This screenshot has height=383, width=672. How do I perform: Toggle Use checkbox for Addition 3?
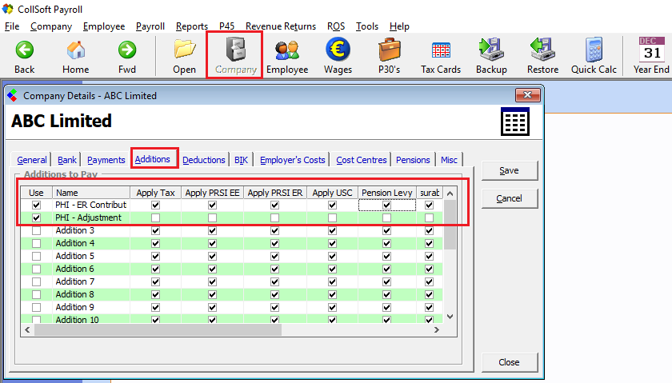point(36,230)
